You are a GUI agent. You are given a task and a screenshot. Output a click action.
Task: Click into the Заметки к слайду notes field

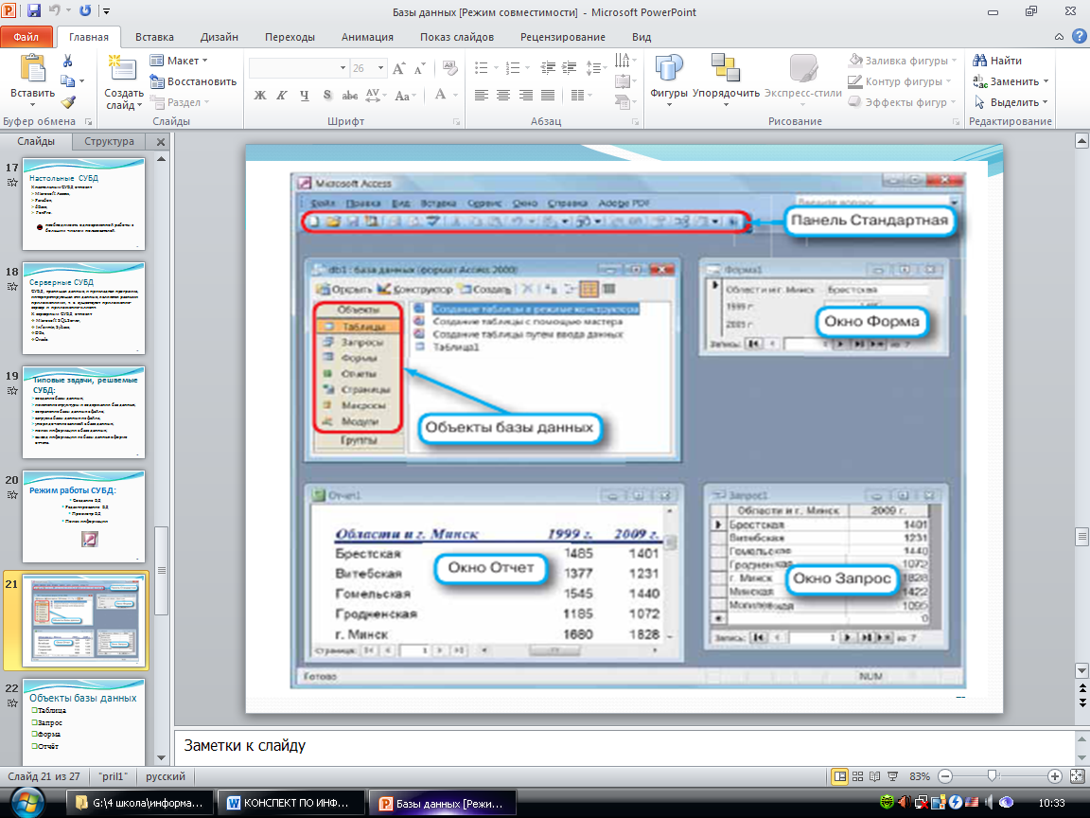click(x=624, y=746)
